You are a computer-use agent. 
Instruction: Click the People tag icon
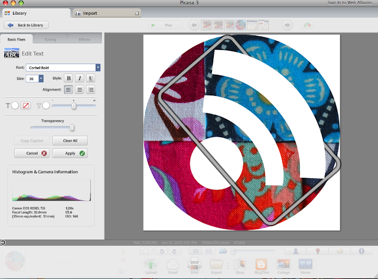click(x=295, y=251)
